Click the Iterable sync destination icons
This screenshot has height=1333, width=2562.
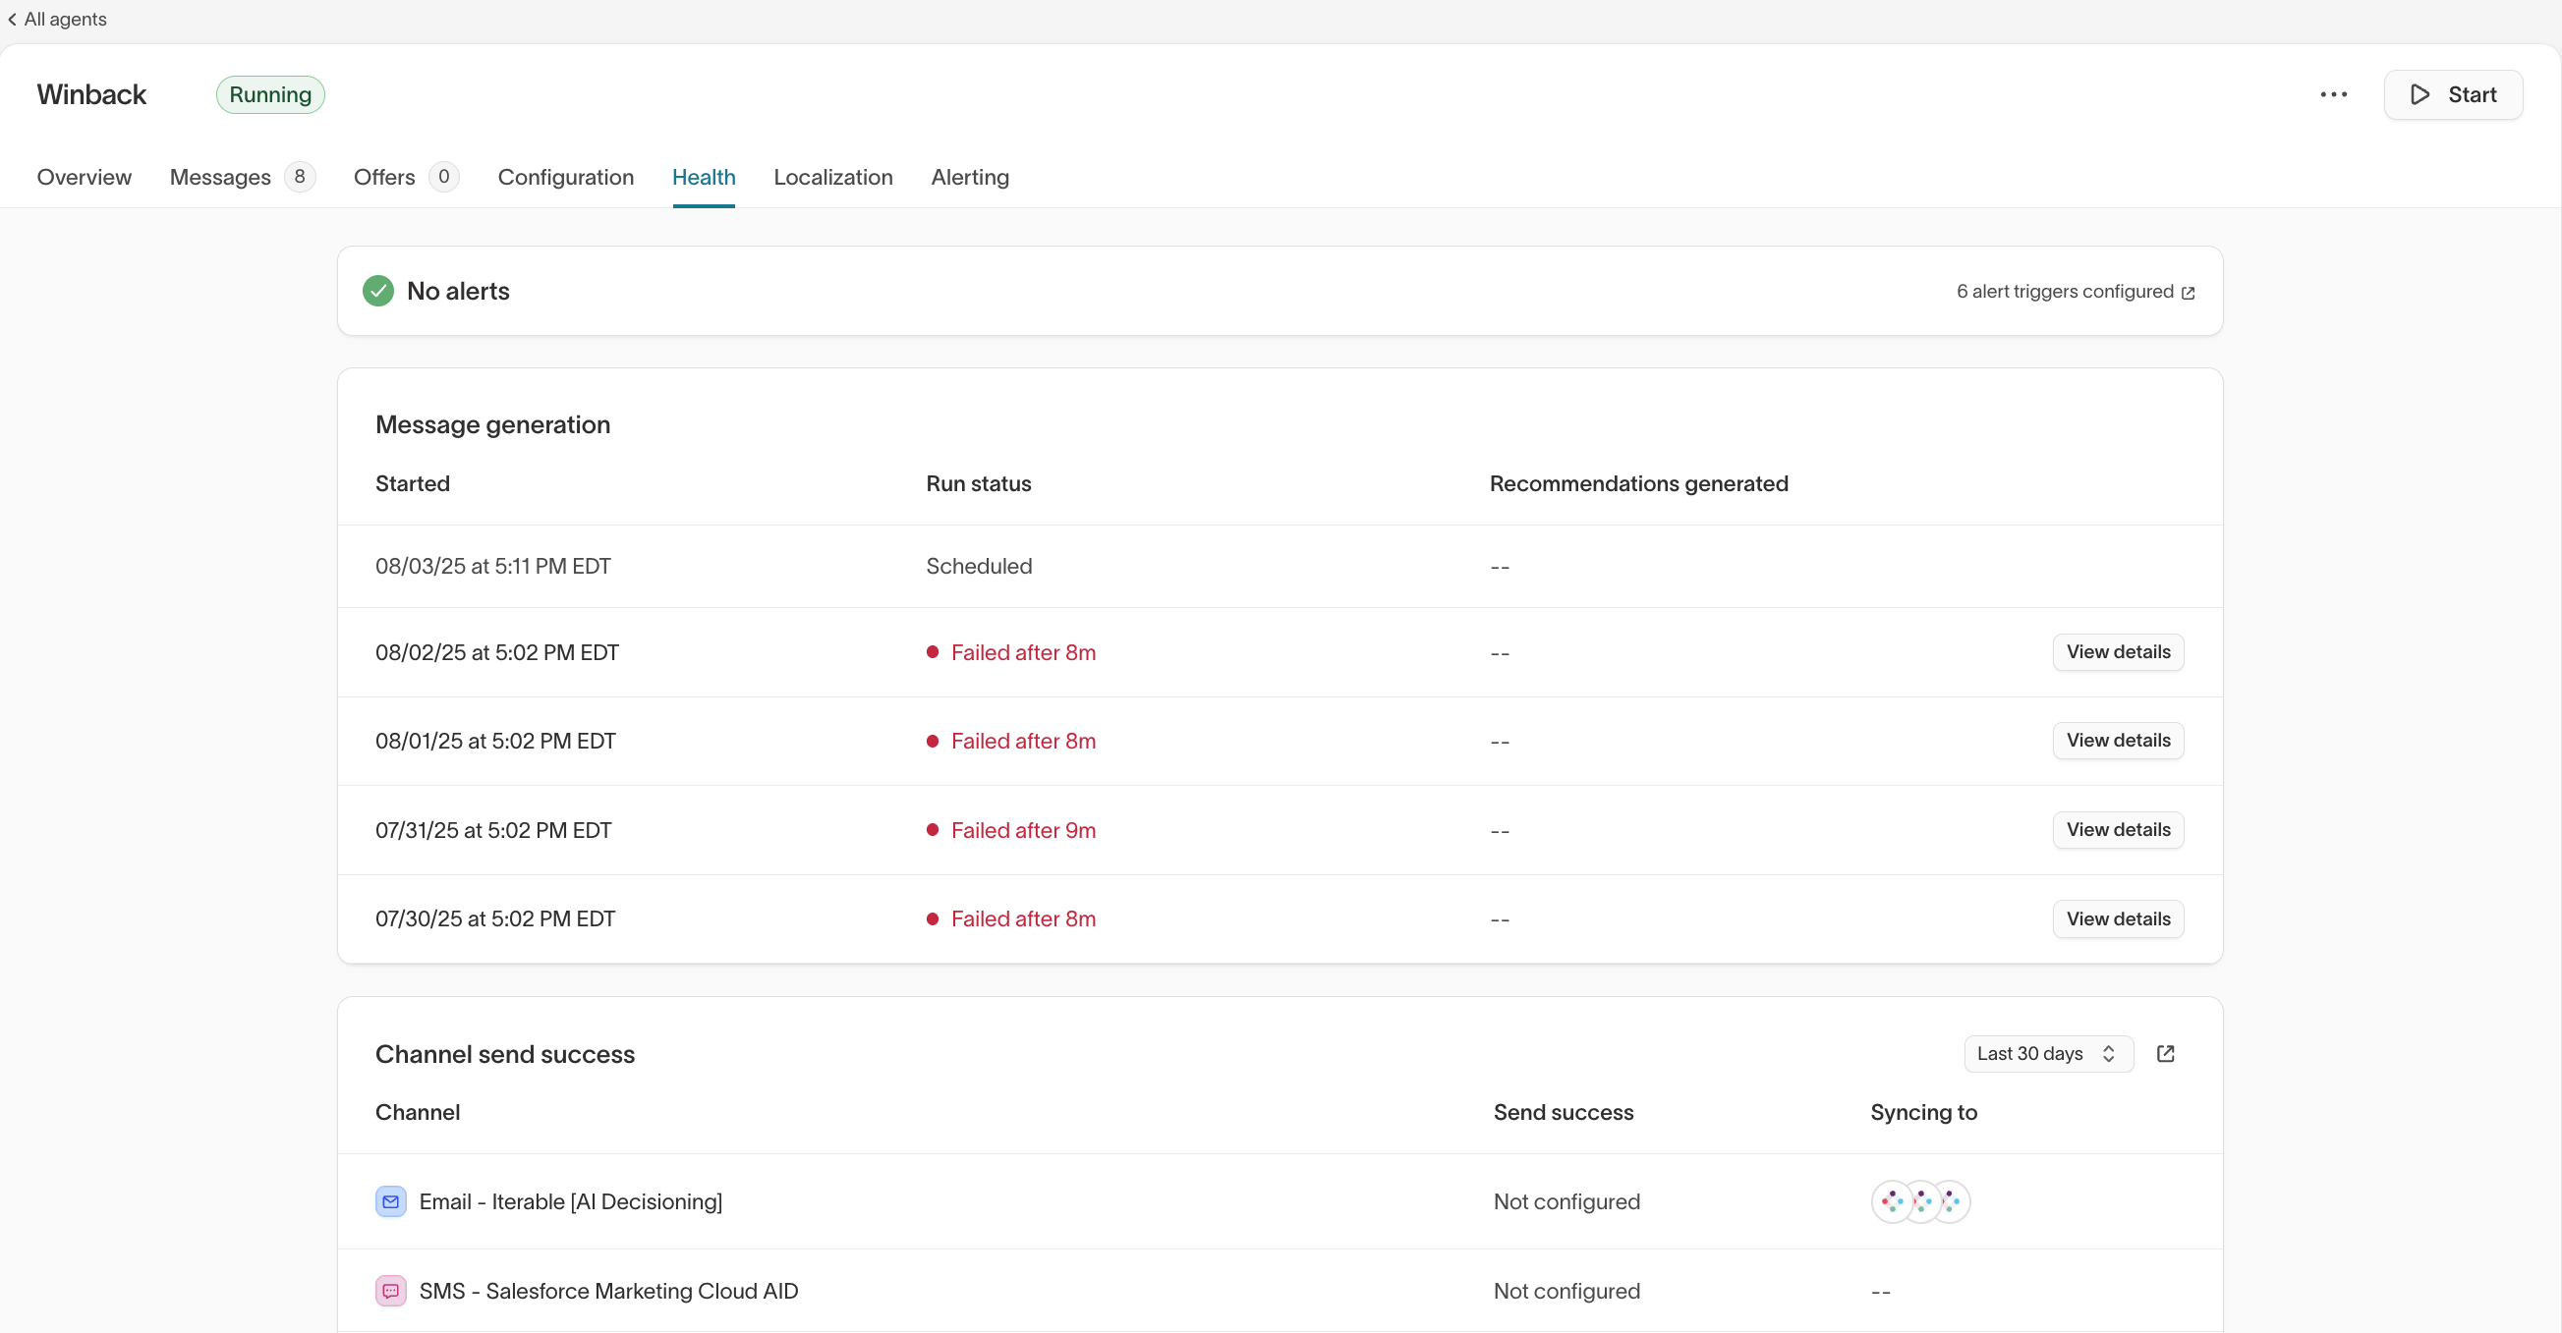1919,1200
